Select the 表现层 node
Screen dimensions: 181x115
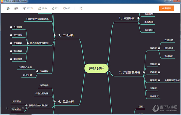tap(153, 88)
